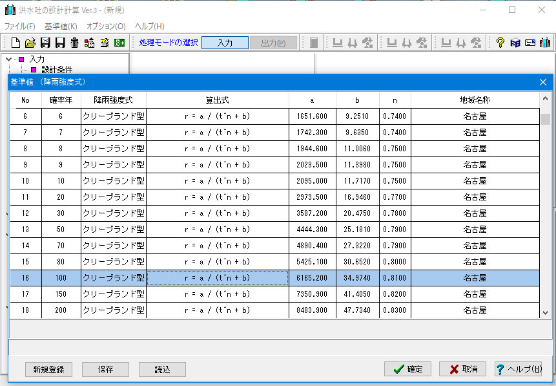Viewport: 556px width, 386px height.
Task: Select cell b value 16.9460
Action: (357, 197)
